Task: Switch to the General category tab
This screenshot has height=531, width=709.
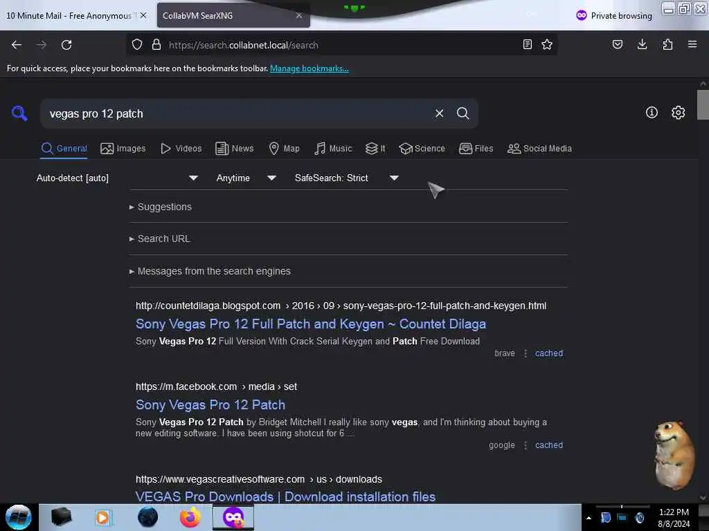Action: click(64, 149)
